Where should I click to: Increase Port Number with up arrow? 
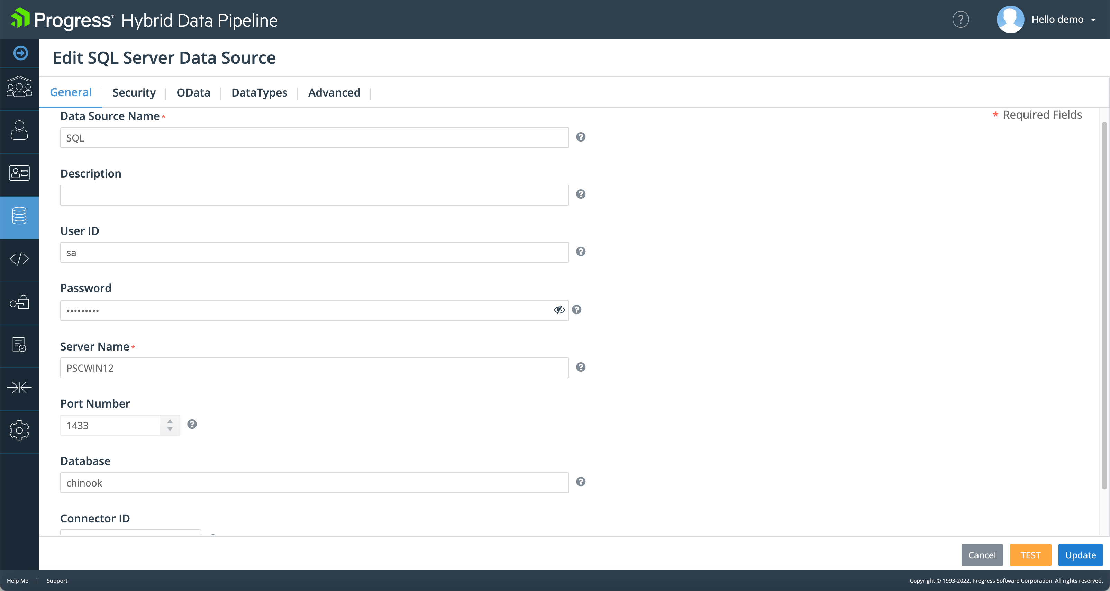(170, 421)
